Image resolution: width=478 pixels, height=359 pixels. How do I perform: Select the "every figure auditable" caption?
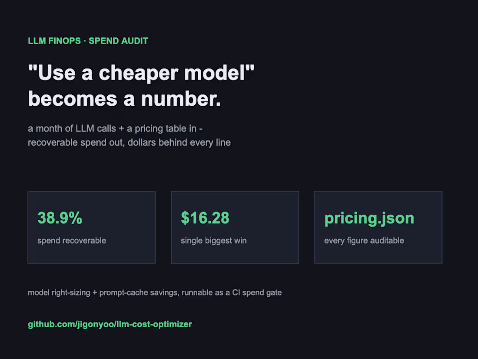click(x=364, y=241)
